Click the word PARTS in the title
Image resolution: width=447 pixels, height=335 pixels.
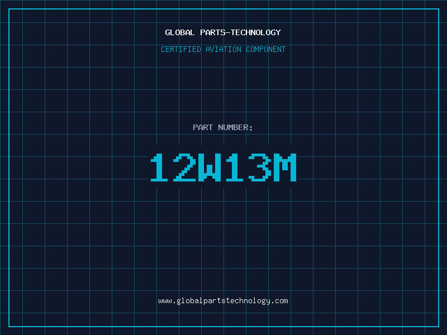[213, 32]
